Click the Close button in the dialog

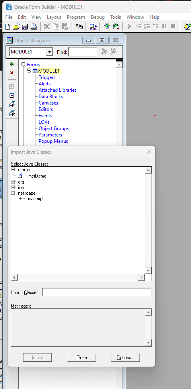[x=82, y=357]
